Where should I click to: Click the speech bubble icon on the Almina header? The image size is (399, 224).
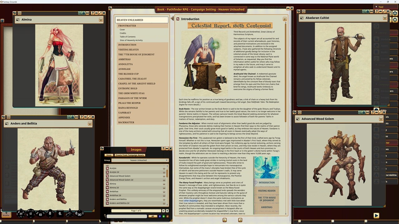pyautogui.click(x=101, y=19)
